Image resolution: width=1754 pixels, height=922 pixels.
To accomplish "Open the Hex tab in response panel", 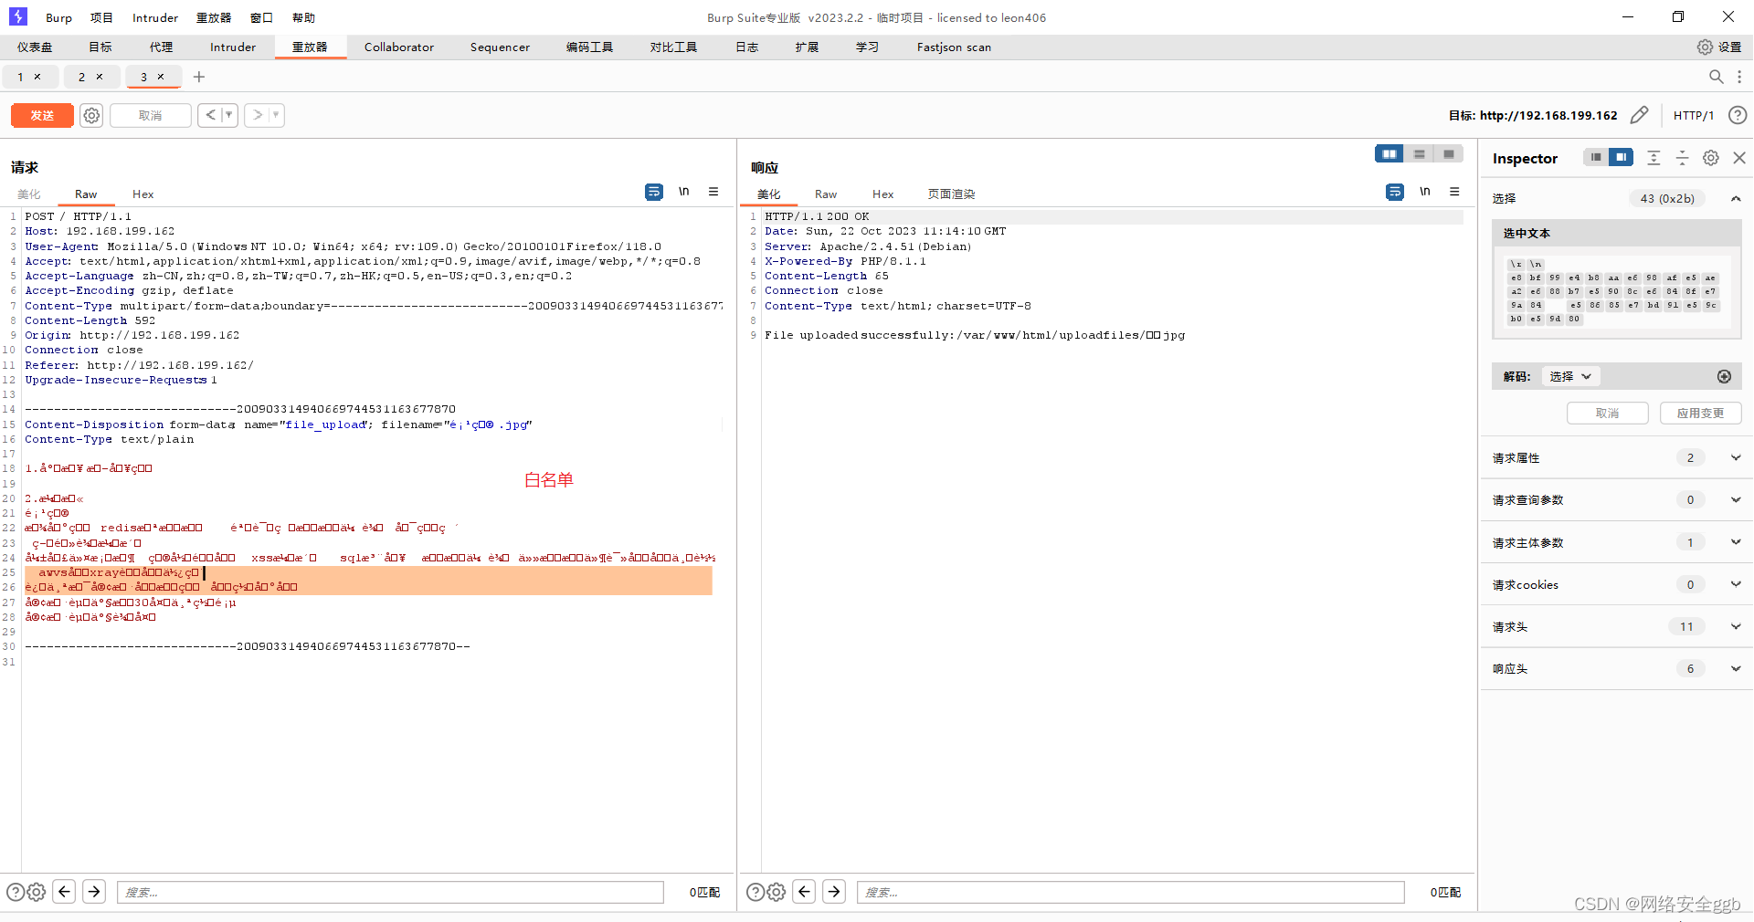I will pos(882,194).
